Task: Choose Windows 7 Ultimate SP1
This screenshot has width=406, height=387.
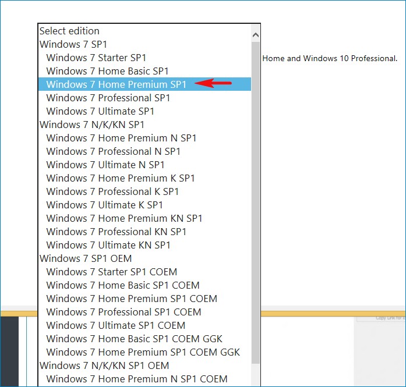Action: pyautogui.click(x=144, y=111)
